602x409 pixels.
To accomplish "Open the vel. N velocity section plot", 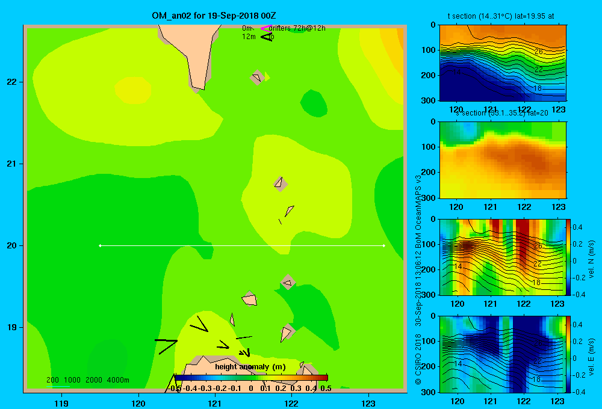I will (503, 257).
